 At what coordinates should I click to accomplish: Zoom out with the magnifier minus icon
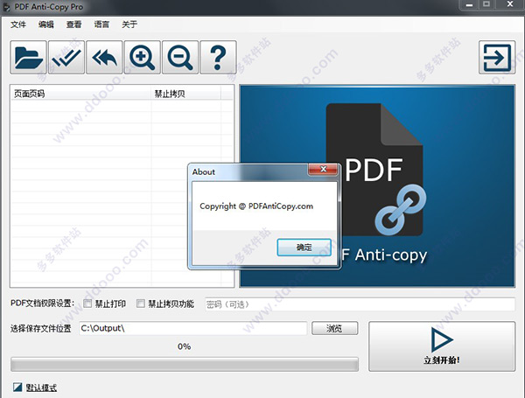coord(180,57)
